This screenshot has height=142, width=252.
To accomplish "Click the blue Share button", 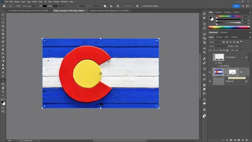I will 236,6.
